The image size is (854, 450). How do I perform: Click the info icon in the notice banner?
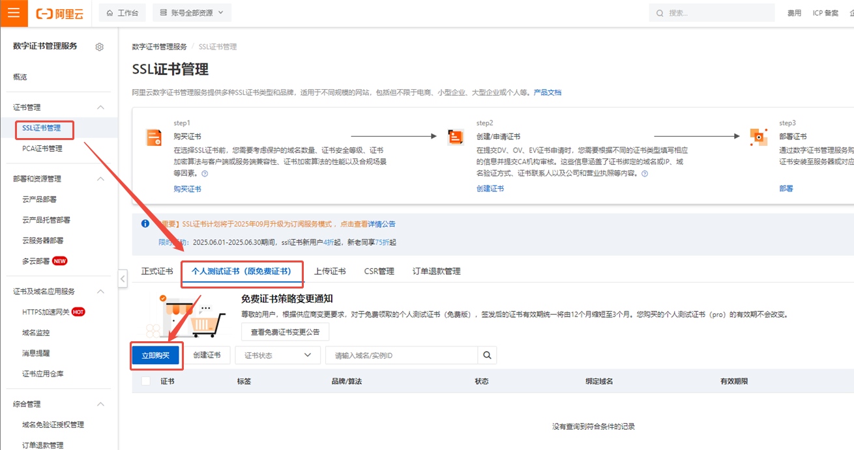pyautogui.click(x=145, y=224)
